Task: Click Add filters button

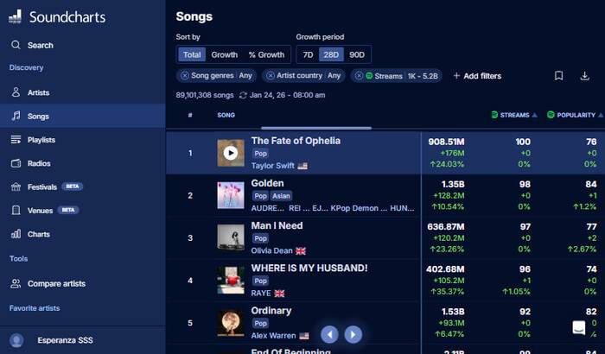Action: pyautogui.click(x=477, y=76)
